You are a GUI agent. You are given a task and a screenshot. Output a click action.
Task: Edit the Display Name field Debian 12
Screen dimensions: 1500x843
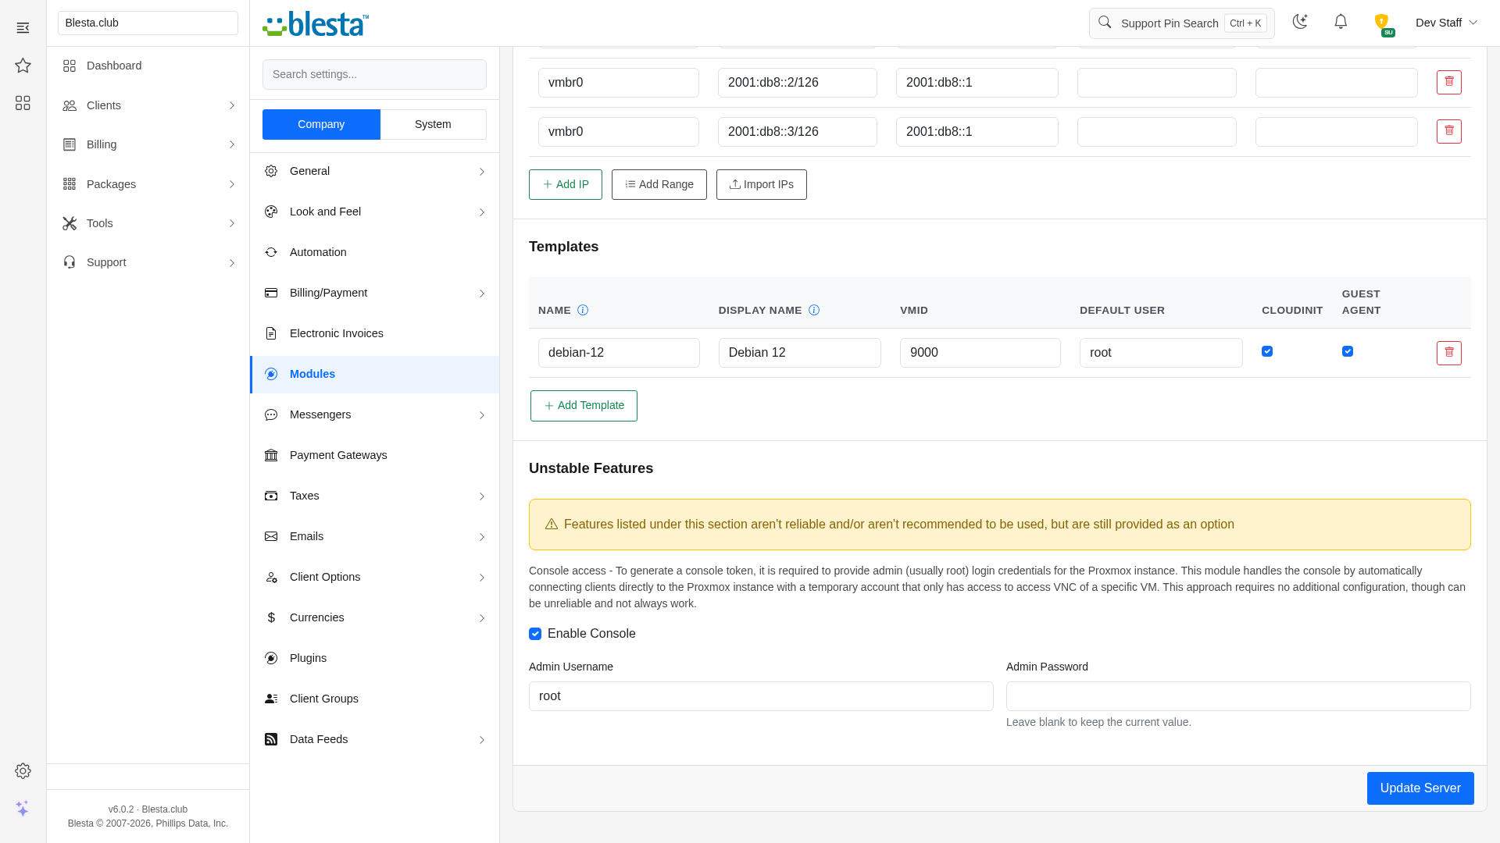(x=800, y=353)
